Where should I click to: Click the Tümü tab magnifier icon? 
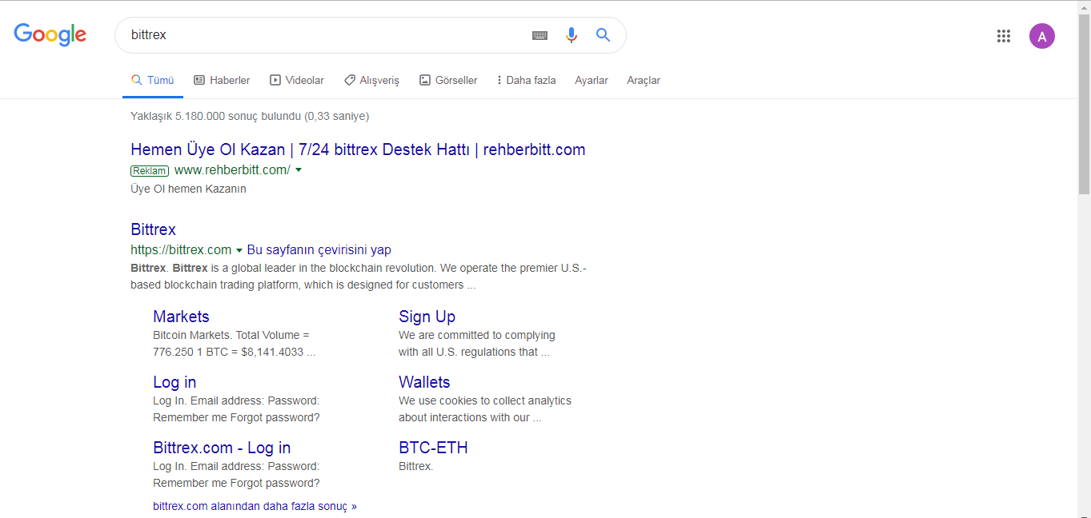[x=136, y=80]
